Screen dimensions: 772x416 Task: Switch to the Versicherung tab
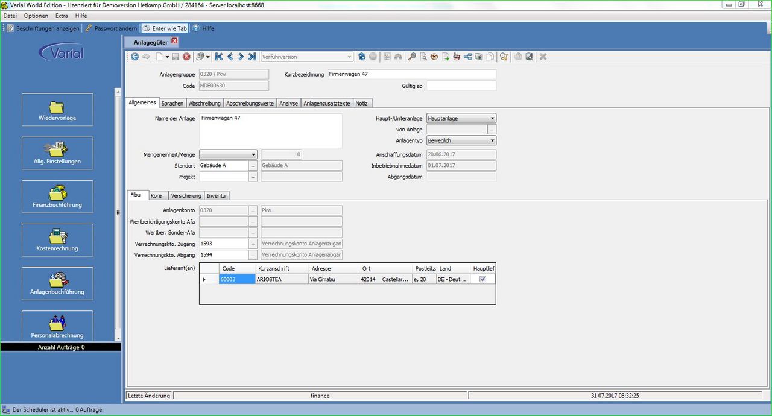(x=186, y=195)
